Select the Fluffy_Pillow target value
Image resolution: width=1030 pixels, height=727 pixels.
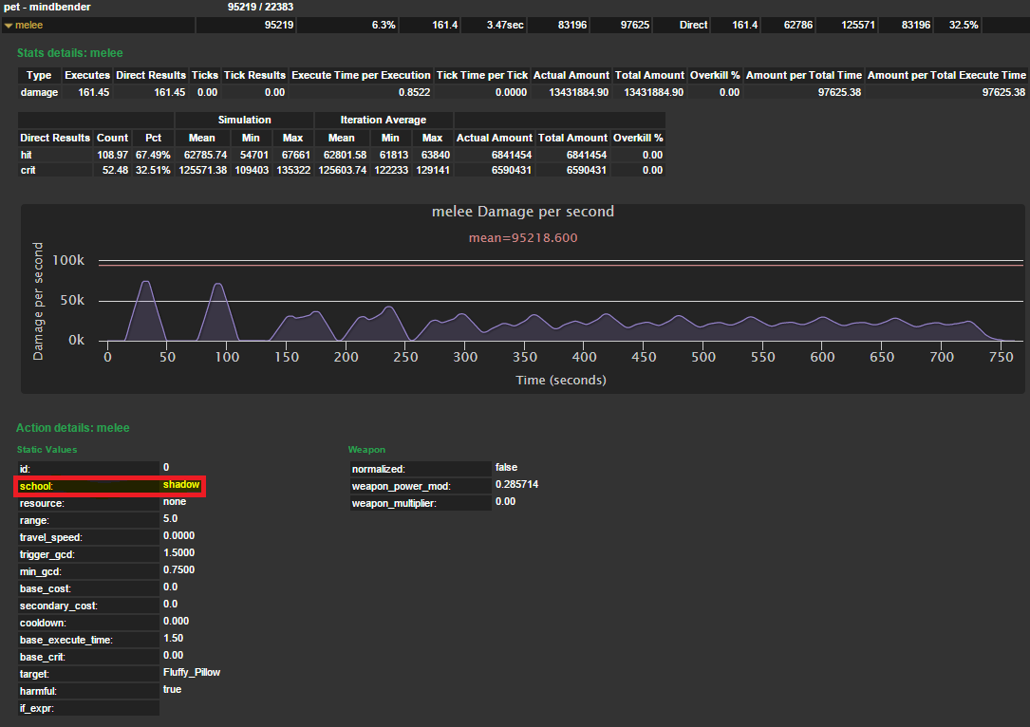(x=191, y=672)
